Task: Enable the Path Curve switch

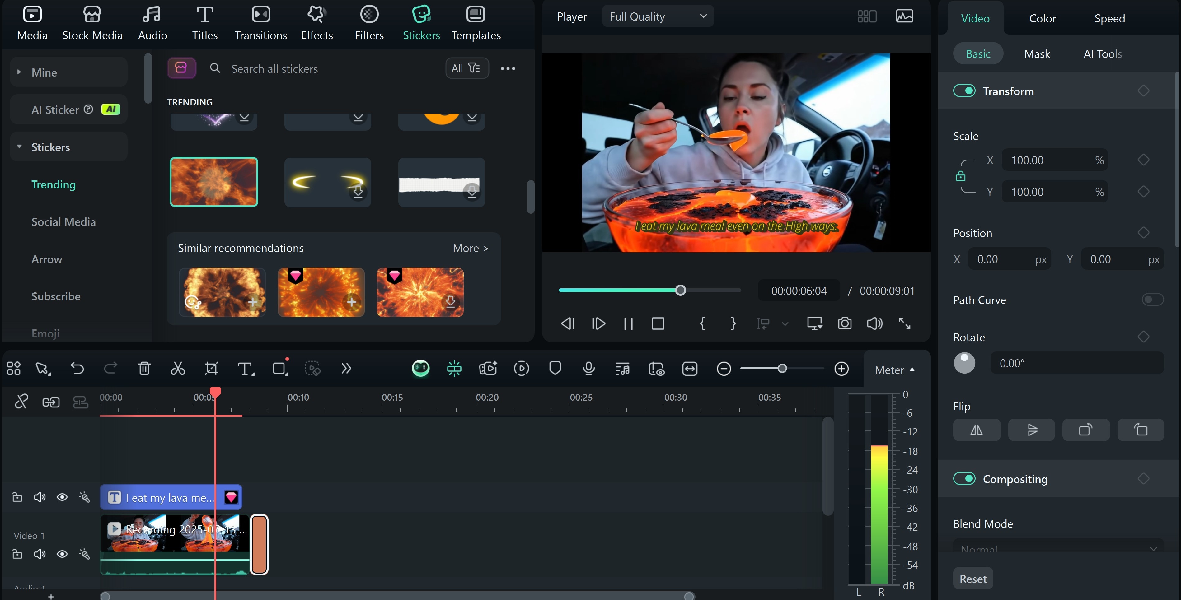Action: (1152, 300)
